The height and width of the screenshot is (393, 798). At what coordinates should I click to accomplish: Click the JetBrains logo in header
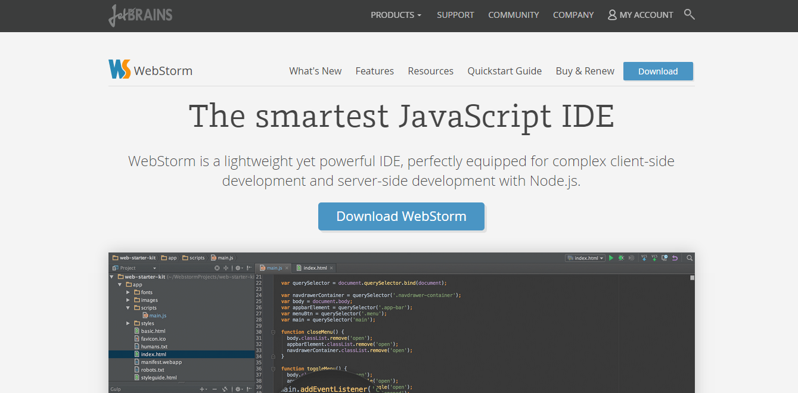pyautogui.click(x=141, y=15)
